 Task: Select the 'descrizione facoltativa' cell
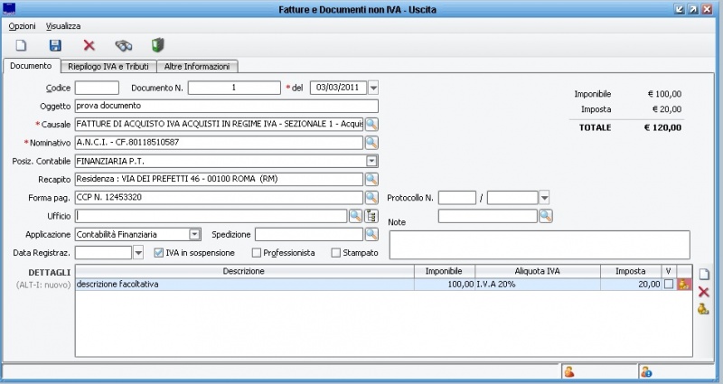tap(244, 285)
